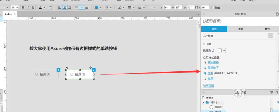Open the 禁用 style link
Screen dimensions: 279x112
210,79
